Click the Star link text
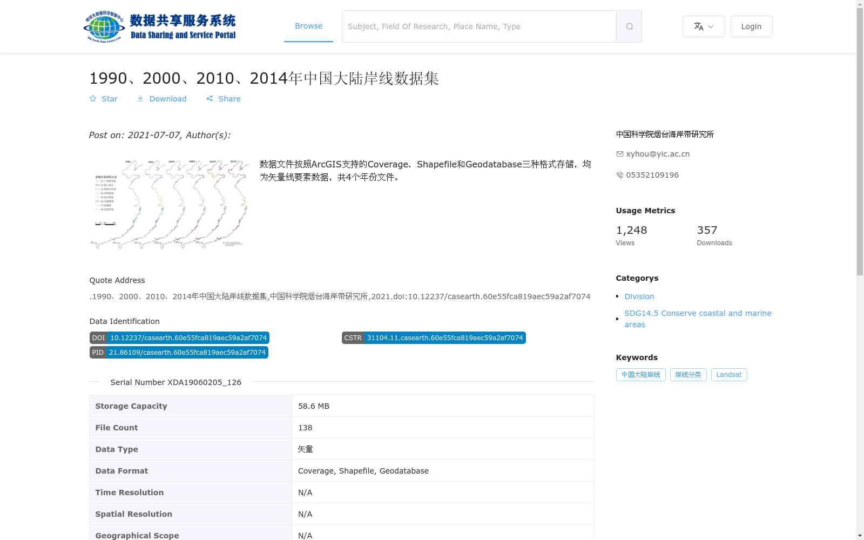This screenshot has width=864, height=540. click(x=110, y=99)
